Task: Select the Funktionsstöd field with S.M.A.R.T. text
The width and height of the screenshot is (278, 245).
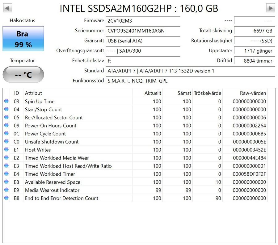Action: 190,81
